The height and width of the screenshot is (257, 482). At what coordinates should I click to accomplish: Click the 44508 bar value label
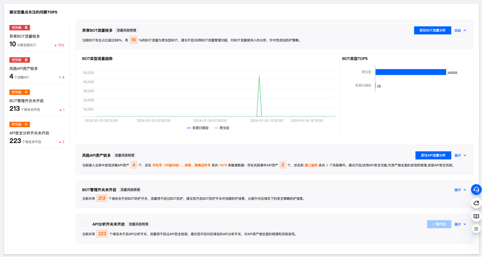pyautogui.click(x=452, y=73)
